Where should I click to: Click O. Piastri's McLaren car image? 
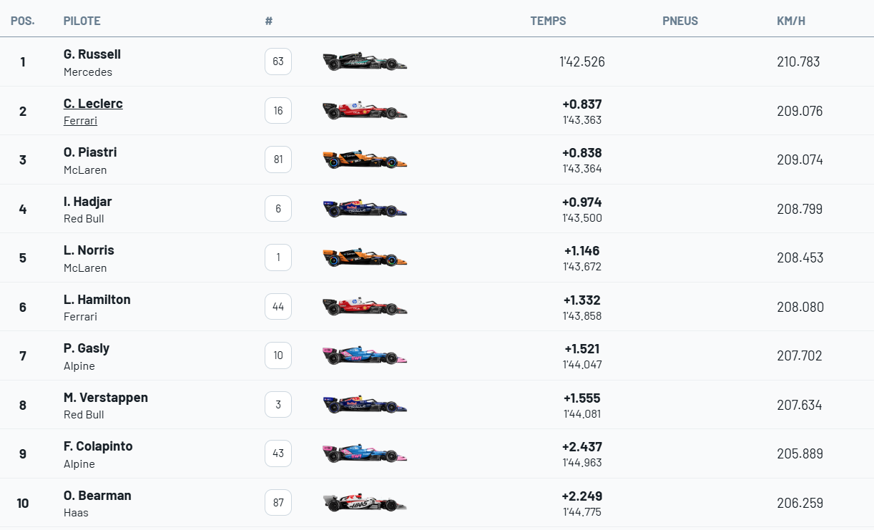365,160
